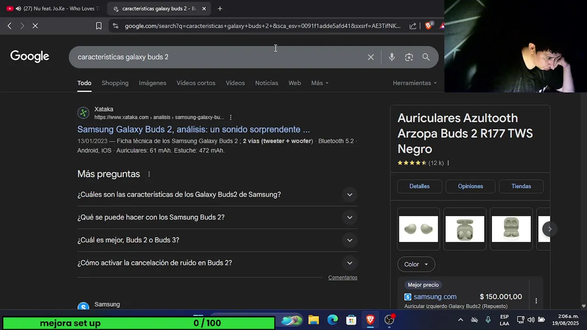Image resolution: width=587 pixels, height=330 pixels.
Task: Click the microphone tray icon
Action: pyautogui.click(x=488, y=320)
